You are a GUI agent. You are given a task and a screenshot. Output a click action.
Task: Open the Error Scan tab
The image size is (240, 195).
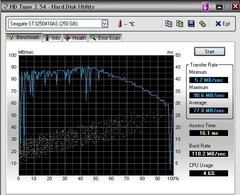[105, 38]
